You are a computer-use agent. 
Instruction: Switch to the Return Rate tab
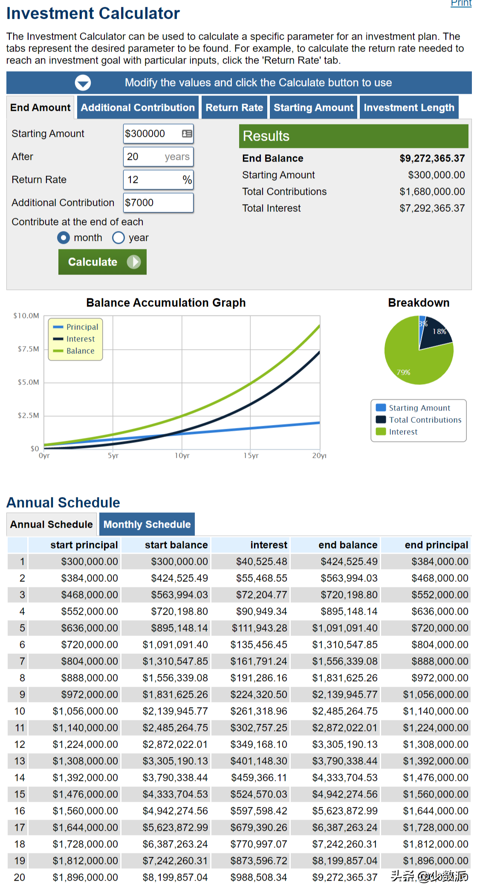tap(234, 107)
